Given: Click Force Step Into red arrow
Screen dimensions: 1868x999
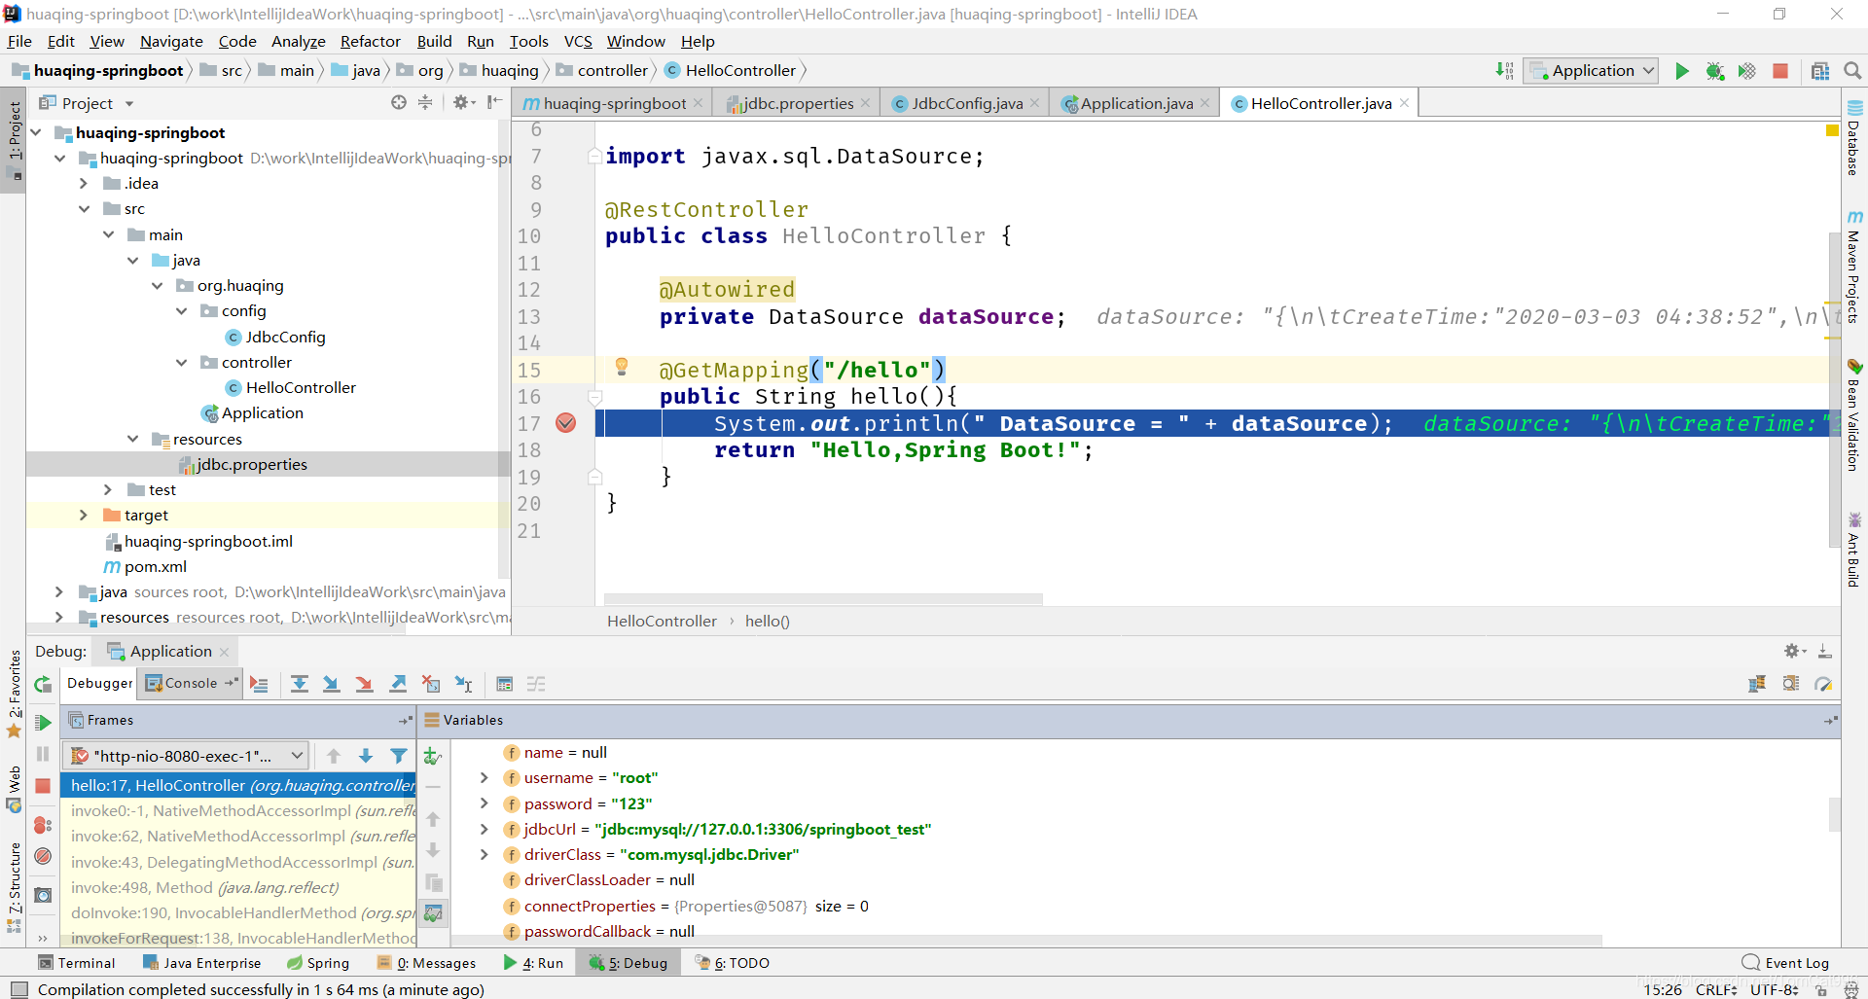Looking at the screenshot, I should tap(365, 684).
